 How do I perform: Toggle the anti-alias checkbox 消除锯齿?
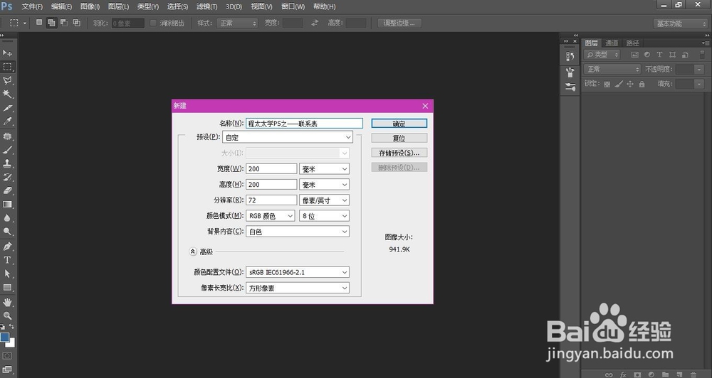[153, 23]
